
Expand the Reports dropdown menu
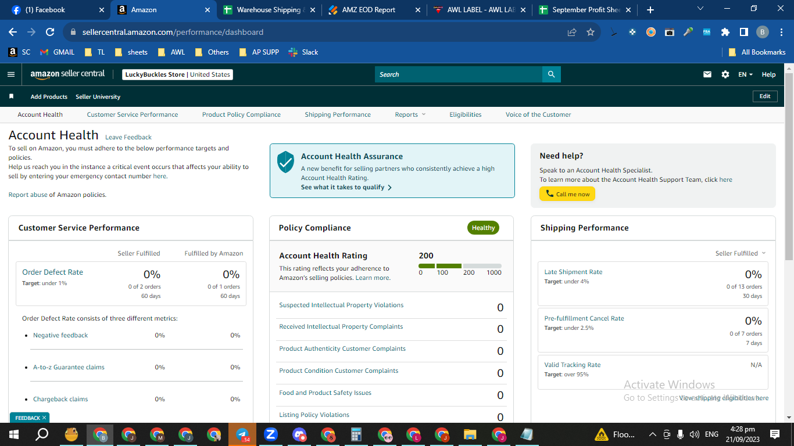tap(410, 114)
